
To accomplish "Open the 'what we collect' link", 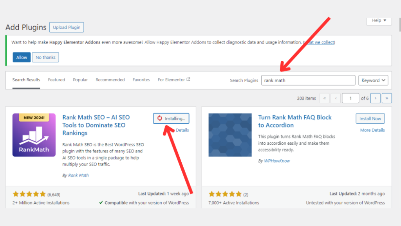I will click(320, 42).
